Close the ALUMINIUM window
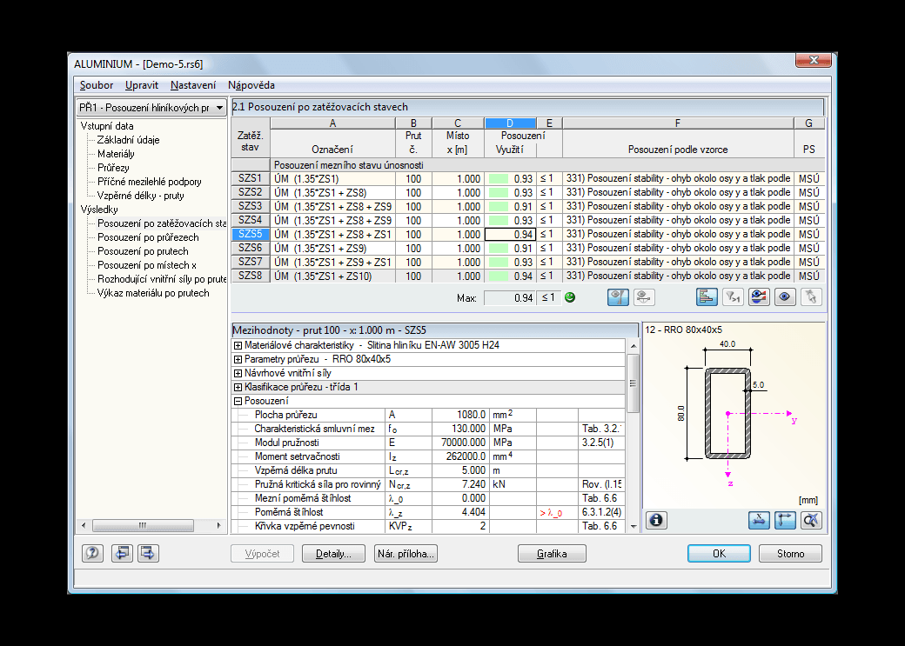This screenshot has height=646, width=905. (814, 60)
